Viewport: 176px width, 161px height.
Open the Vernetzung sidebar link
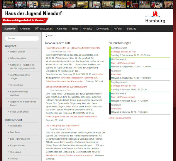click(16, 152)
